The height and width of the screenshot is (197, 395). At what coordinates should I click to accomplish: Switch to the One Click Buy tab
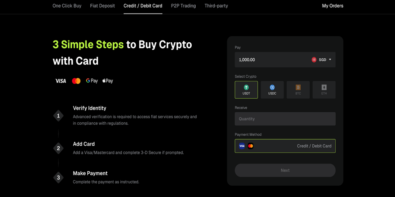click(67, 6)
